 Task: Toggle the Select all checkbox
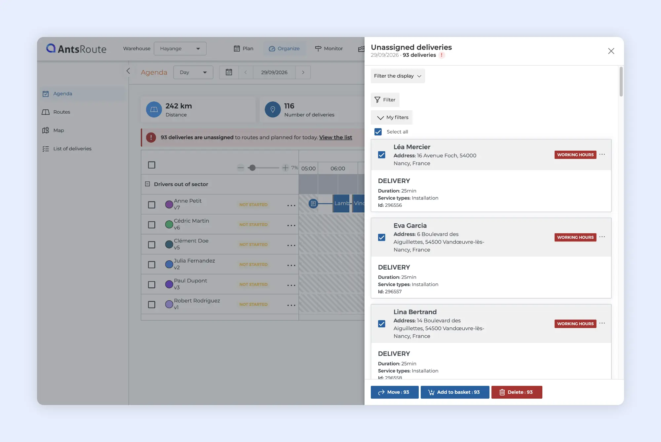tap(378, 132)
